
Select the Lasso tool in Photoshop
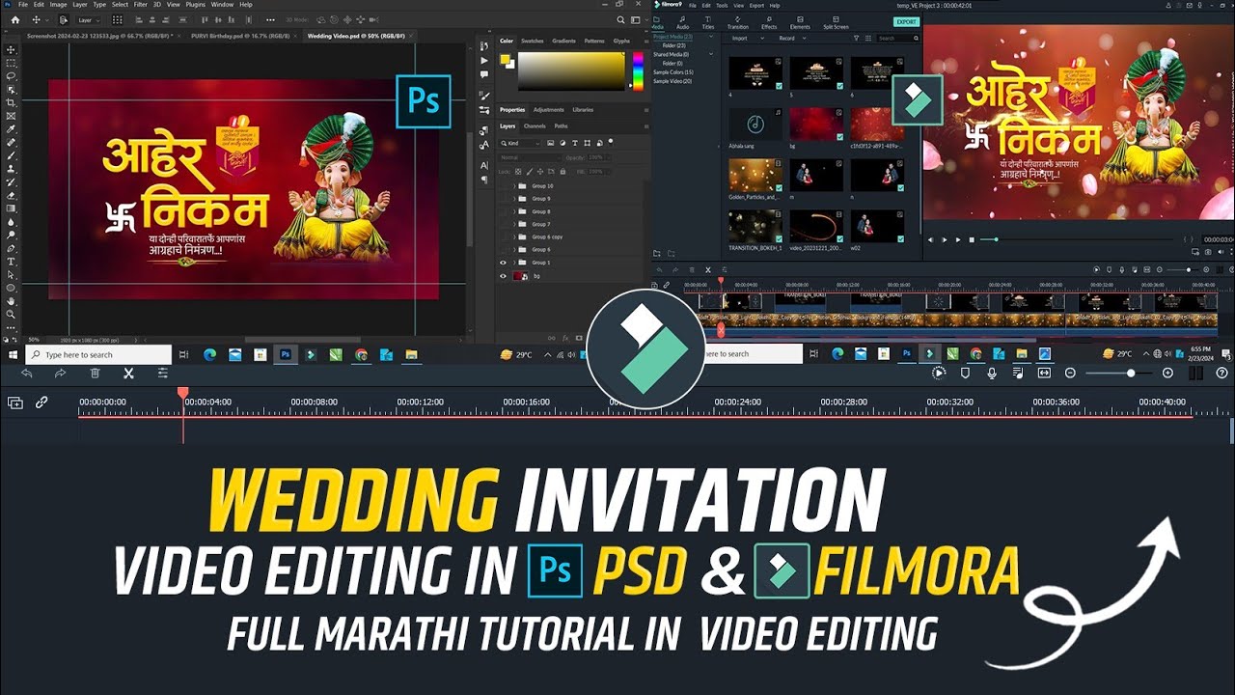11,76
